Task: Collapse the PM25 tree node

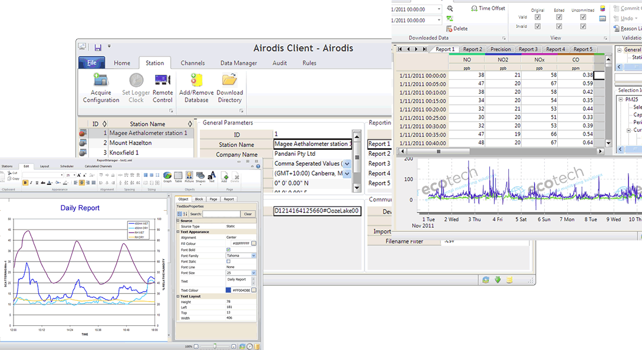Action: tap(621, 99)
